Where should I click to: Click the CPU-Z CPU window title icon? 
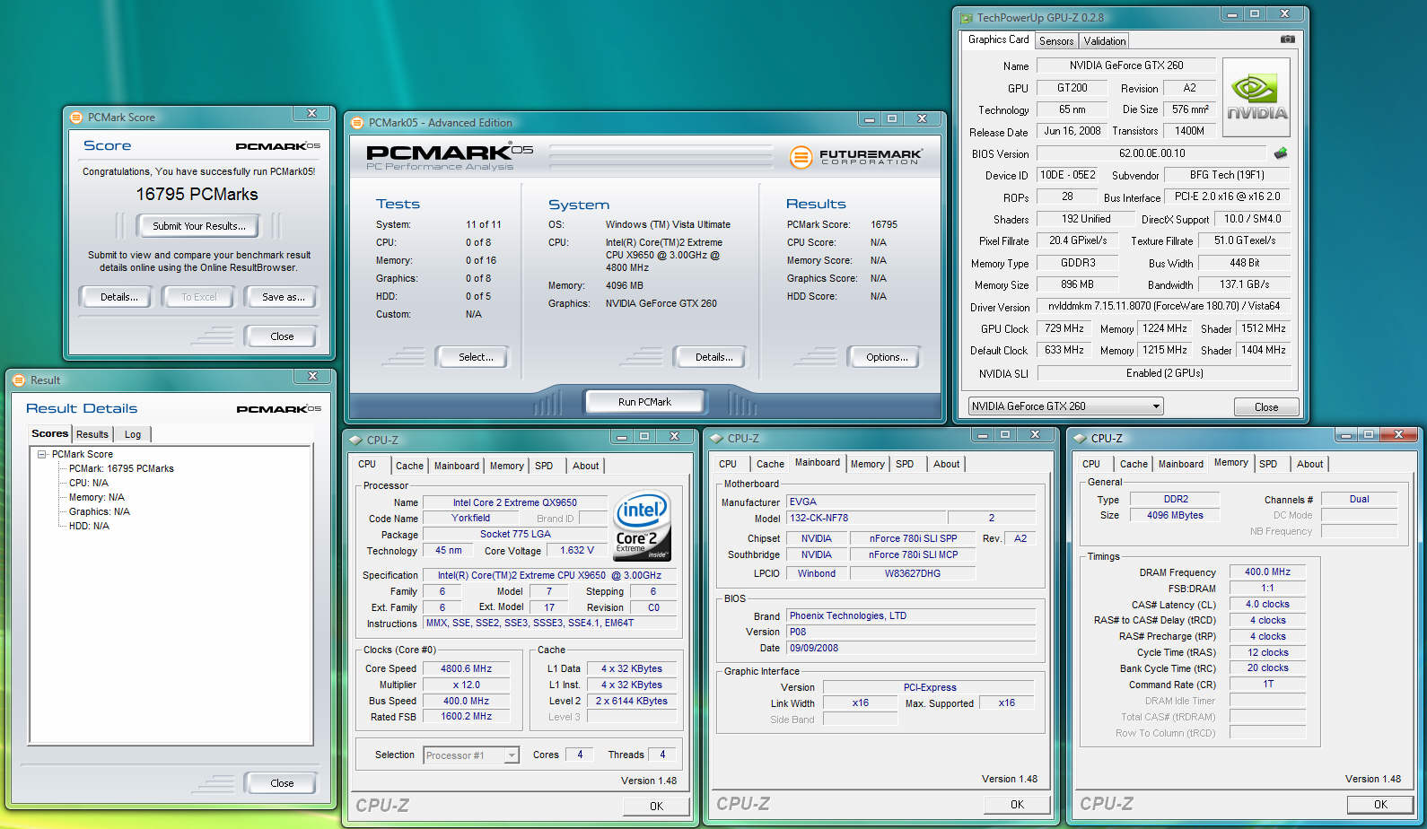[x=355, y=441]
